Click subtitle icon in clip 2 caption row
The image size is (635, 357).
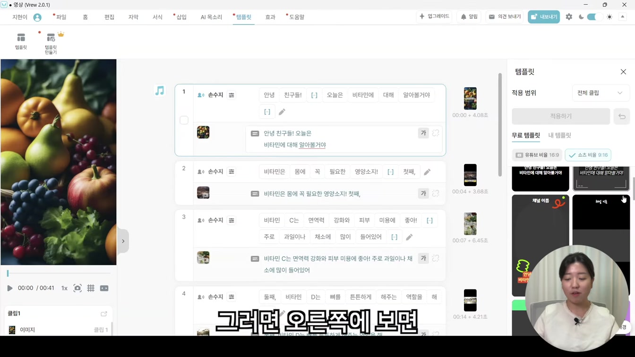255,194
